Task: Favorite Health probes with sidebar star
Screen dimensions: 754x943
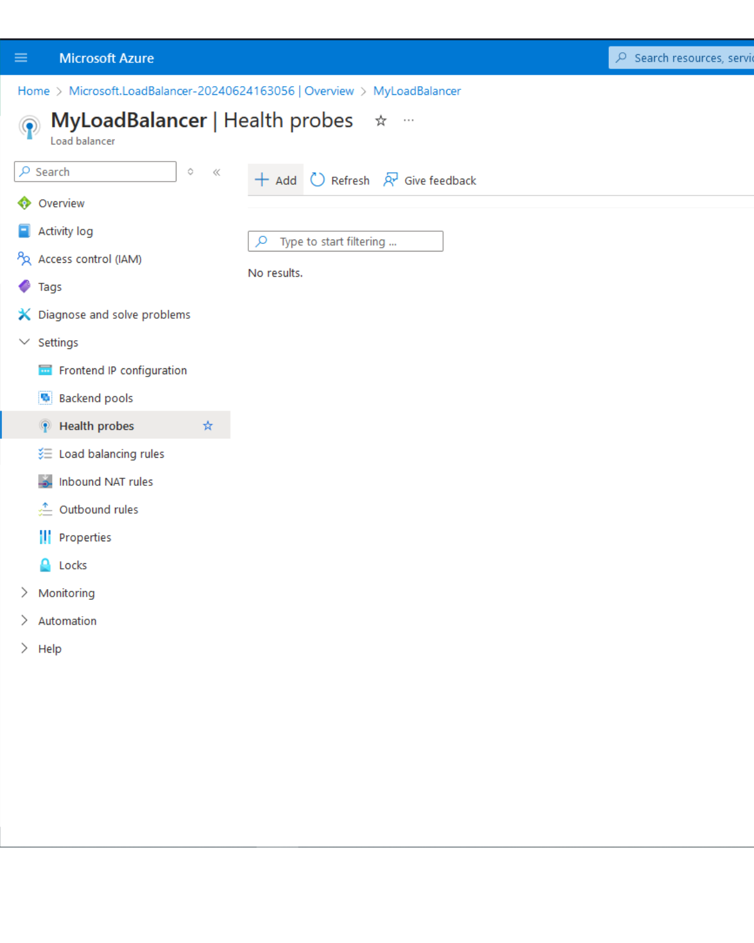Action: click(x=208, y=426)
